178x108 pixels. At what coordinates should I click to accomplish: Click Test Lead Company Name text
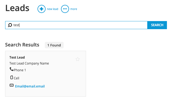pos(29,63)
